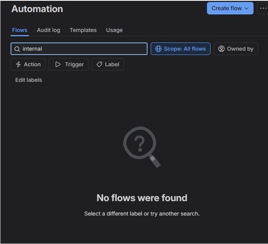Click the Edit labels link
Screen dimensions: 268x244
pos(29,80)
